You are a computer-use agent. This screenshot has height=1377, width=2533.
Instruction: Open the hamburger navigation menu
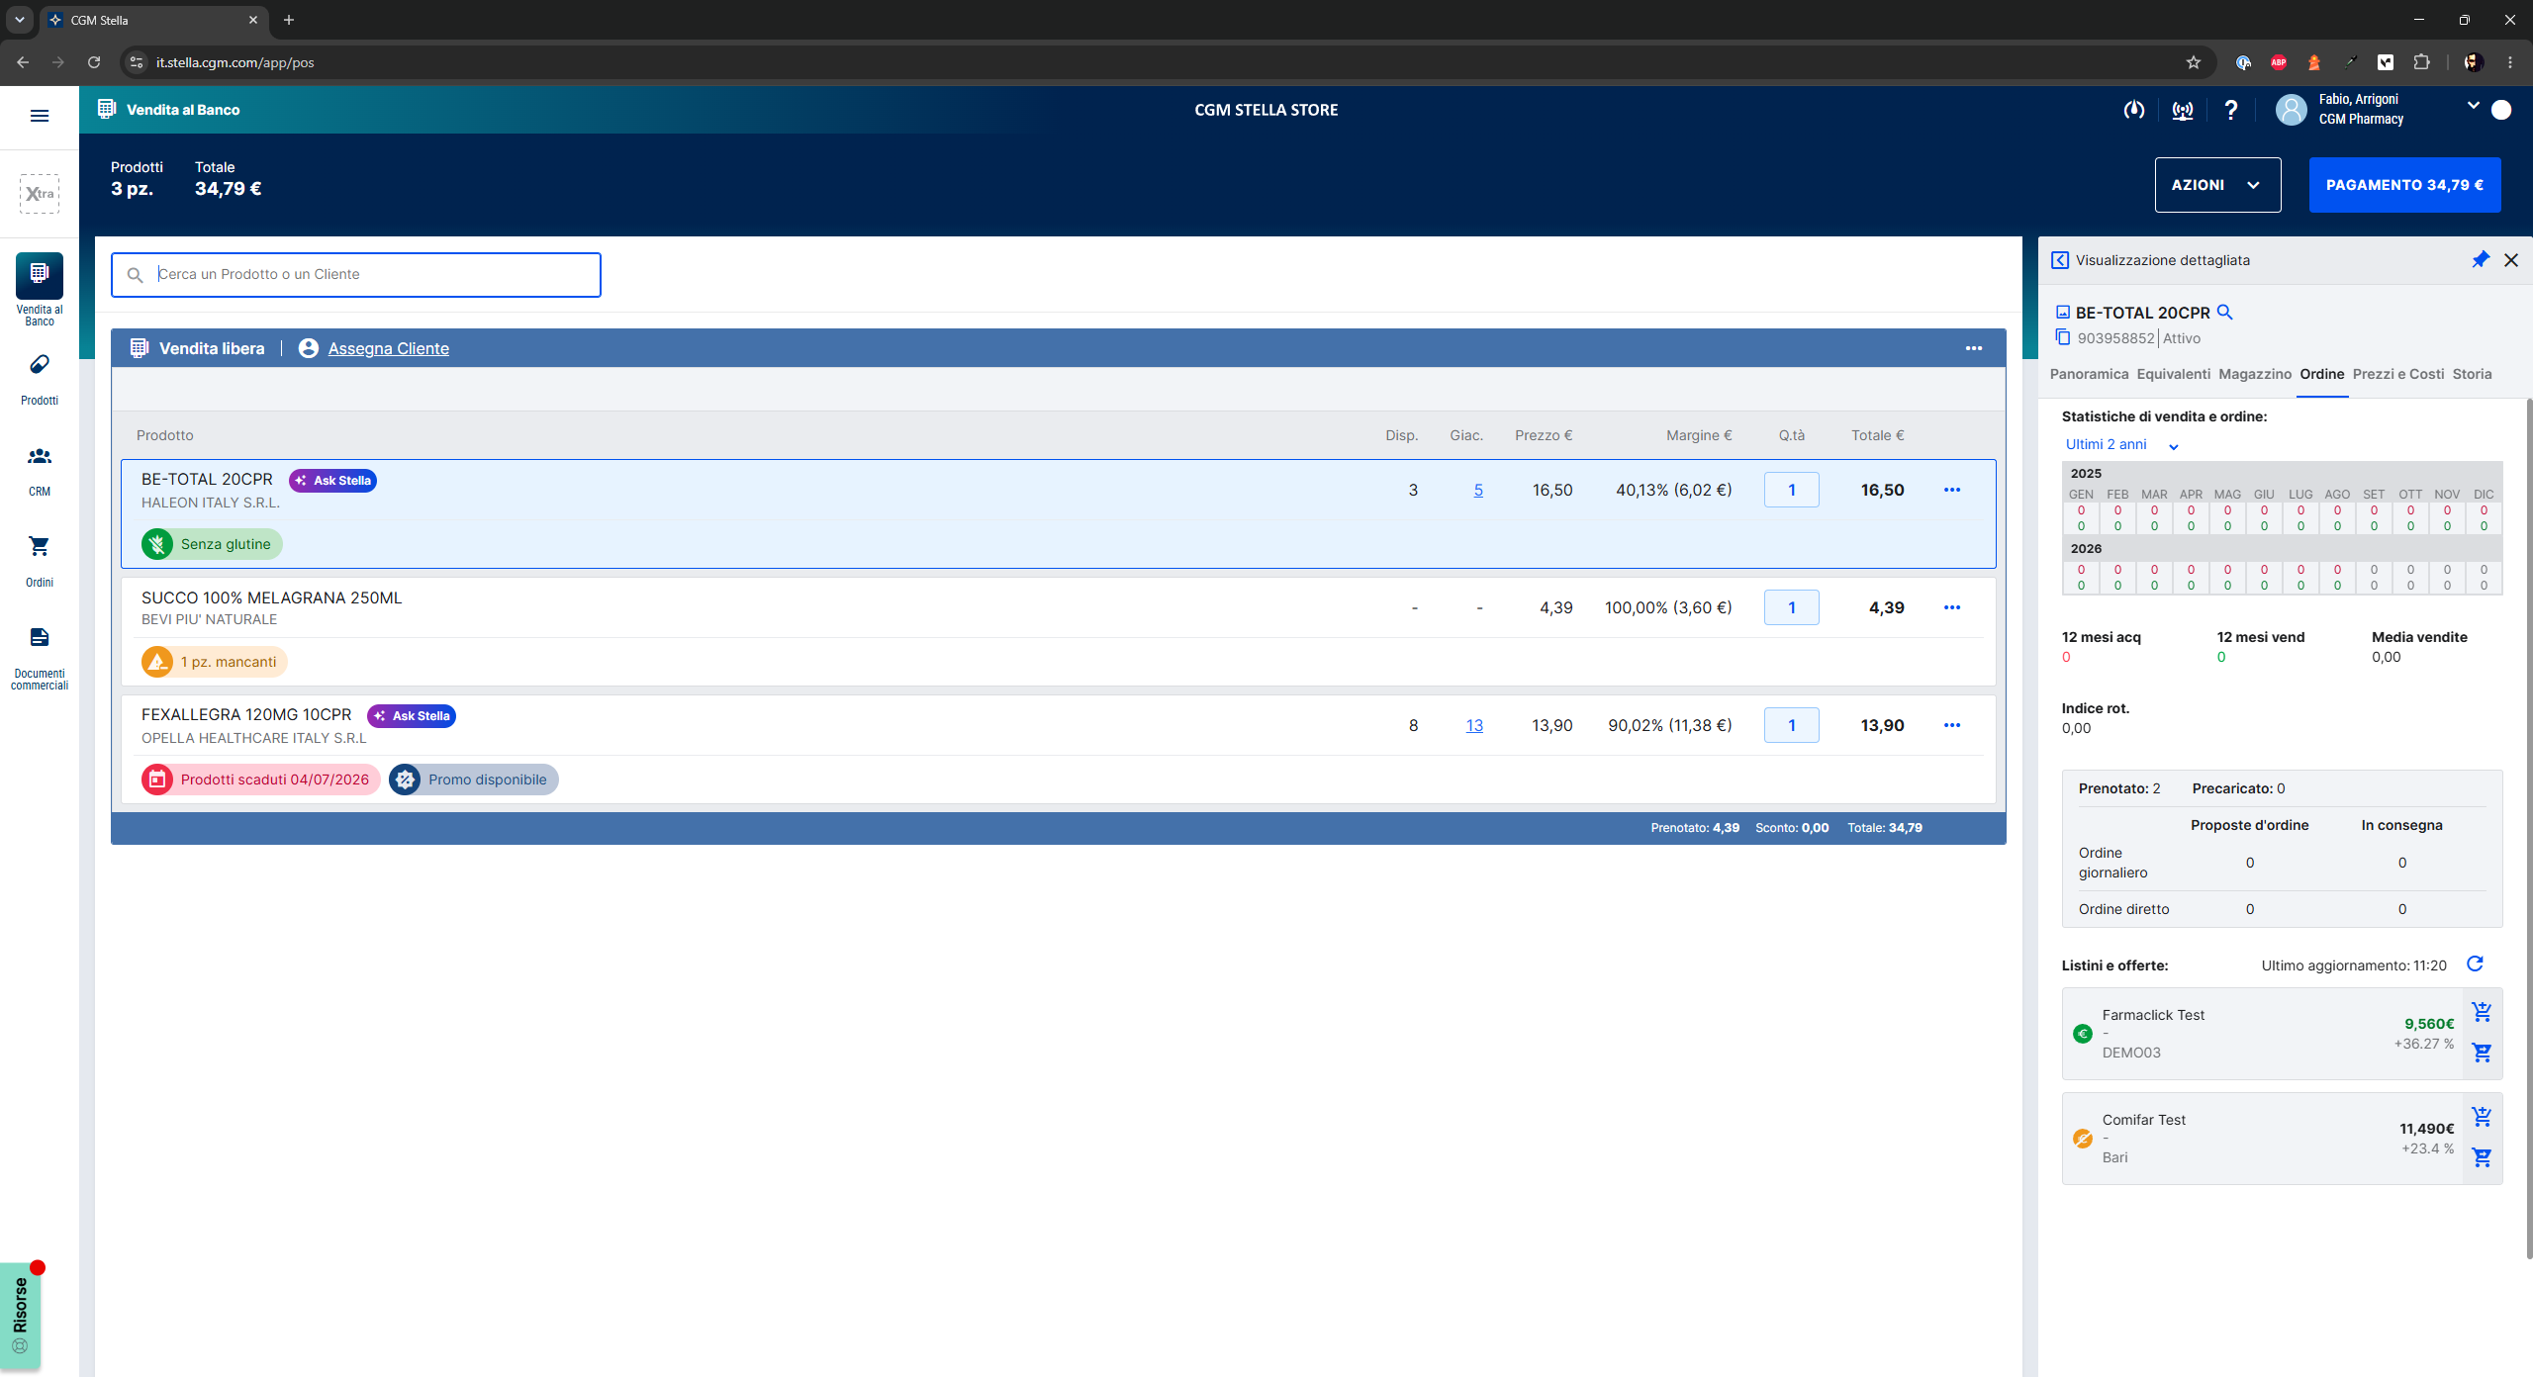pyautogui.click(x=40, y=116)
